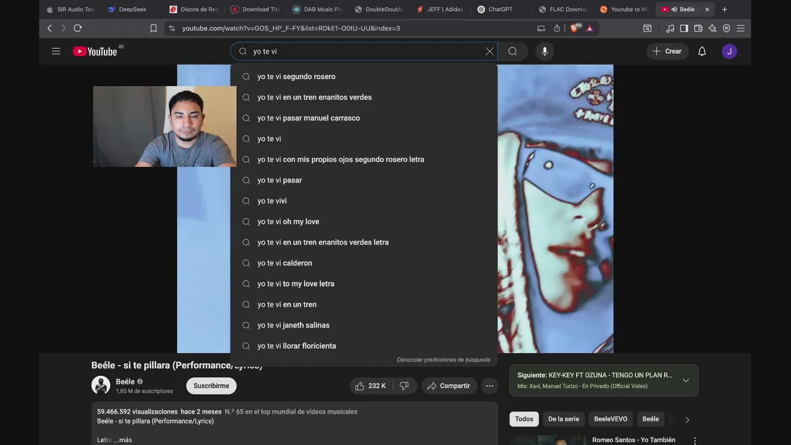Viewport: 791px width, 445px height.
Task: Dislike the video with thumbs down
Action: pyautogui.click(x=404, y=386)
